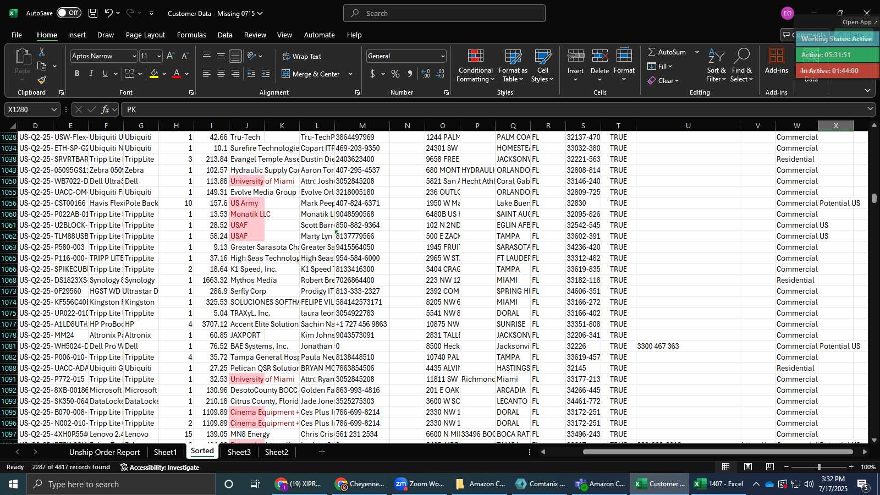Image resolution: width=880 pixels, height=495 pixels.
Task: Click the Insert cells icon
Action: tap(575, 56)
